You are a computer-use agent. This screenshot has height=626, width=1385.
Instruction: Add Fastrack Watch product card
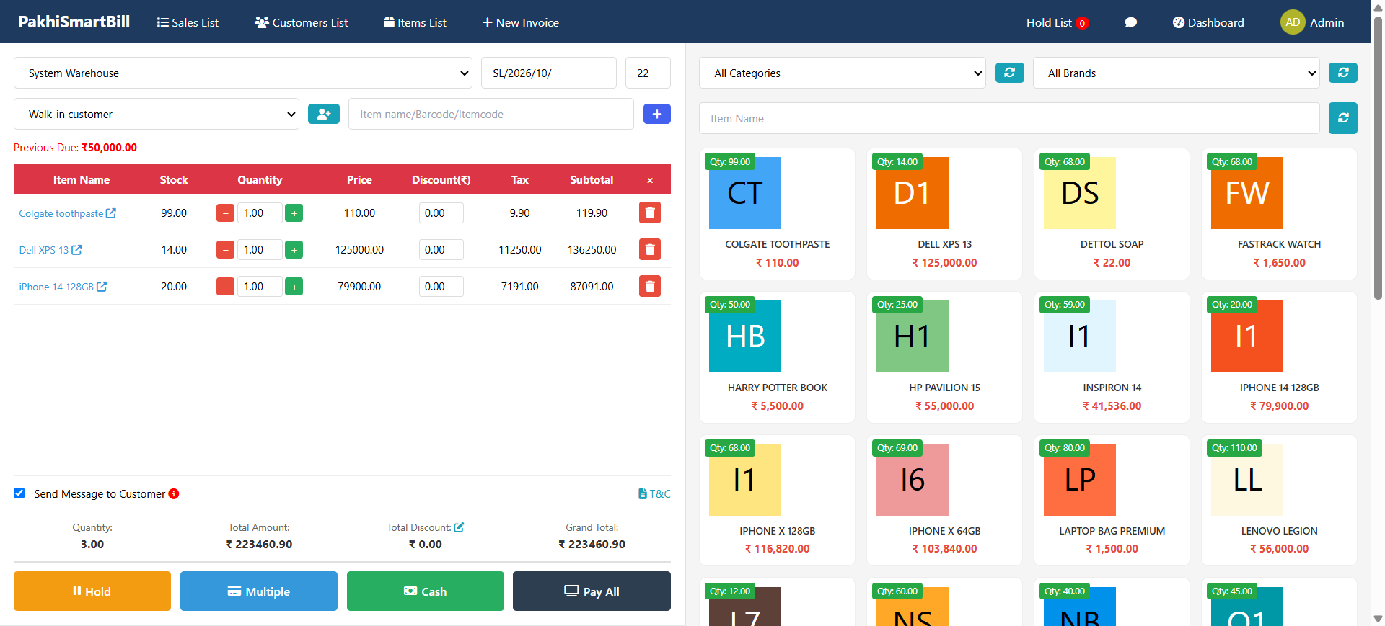point(1279,214)
